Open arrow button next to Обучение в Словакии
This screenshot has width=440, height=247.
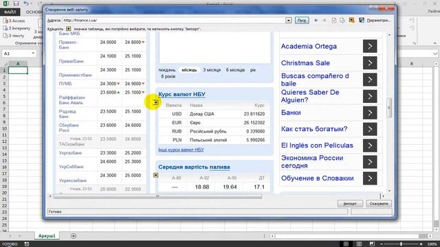(370, 178)
